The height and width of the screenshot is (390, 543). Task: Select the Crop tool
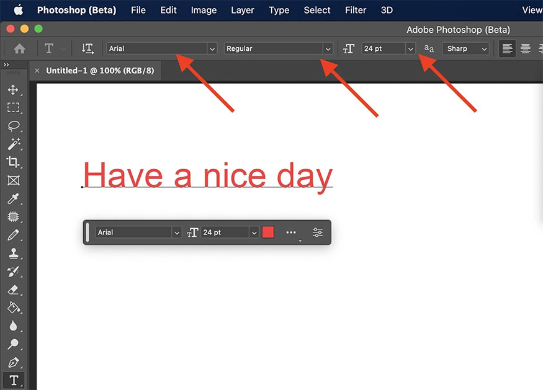click(x=13, y=162)
